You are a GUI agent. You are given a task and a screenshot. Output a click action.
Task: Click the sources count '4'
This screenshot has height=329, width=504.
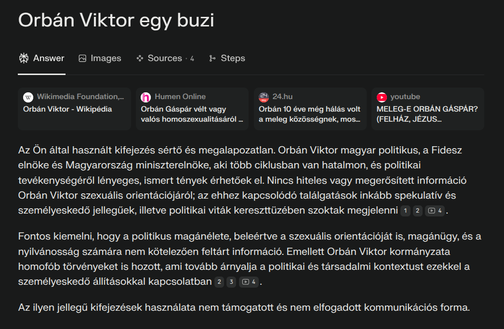click(192, 58)
